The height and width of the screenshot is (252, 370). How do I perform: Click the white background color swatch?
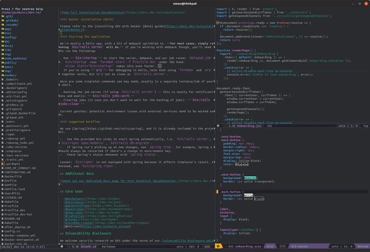point(248,195)
